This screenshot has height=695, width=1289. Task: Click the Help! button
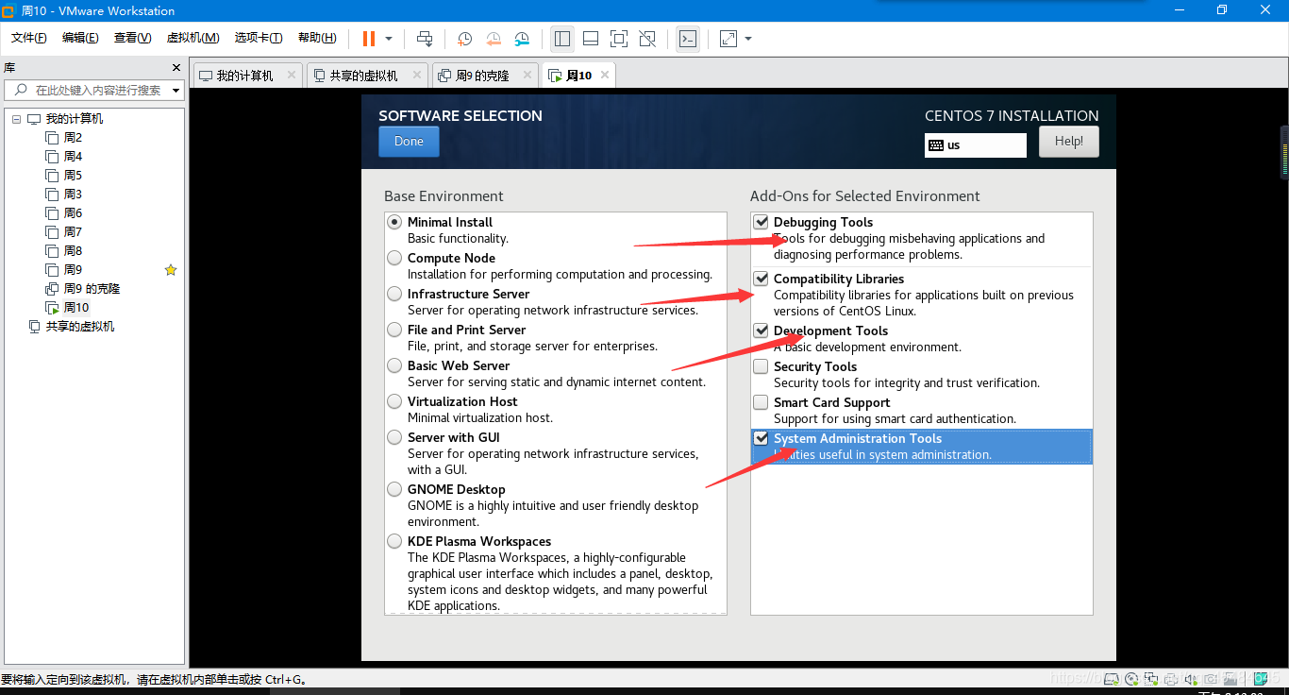[x=1069, y=142]
